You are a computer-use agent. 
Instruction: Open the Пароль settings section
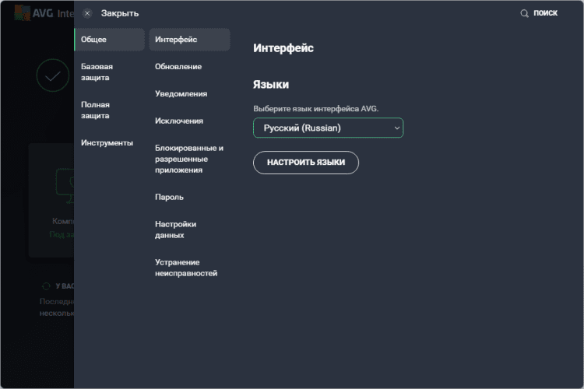click(x=169, y=198)
